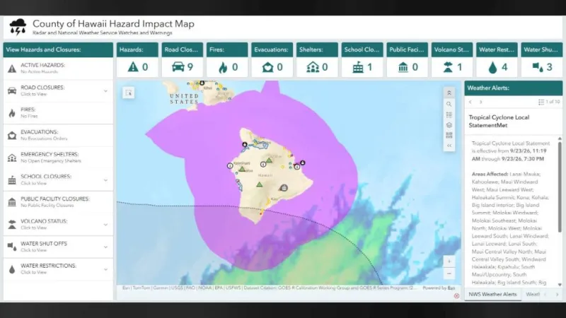
Task: Click the Public Facility Closures icon in sidebar
Action: 12,202
